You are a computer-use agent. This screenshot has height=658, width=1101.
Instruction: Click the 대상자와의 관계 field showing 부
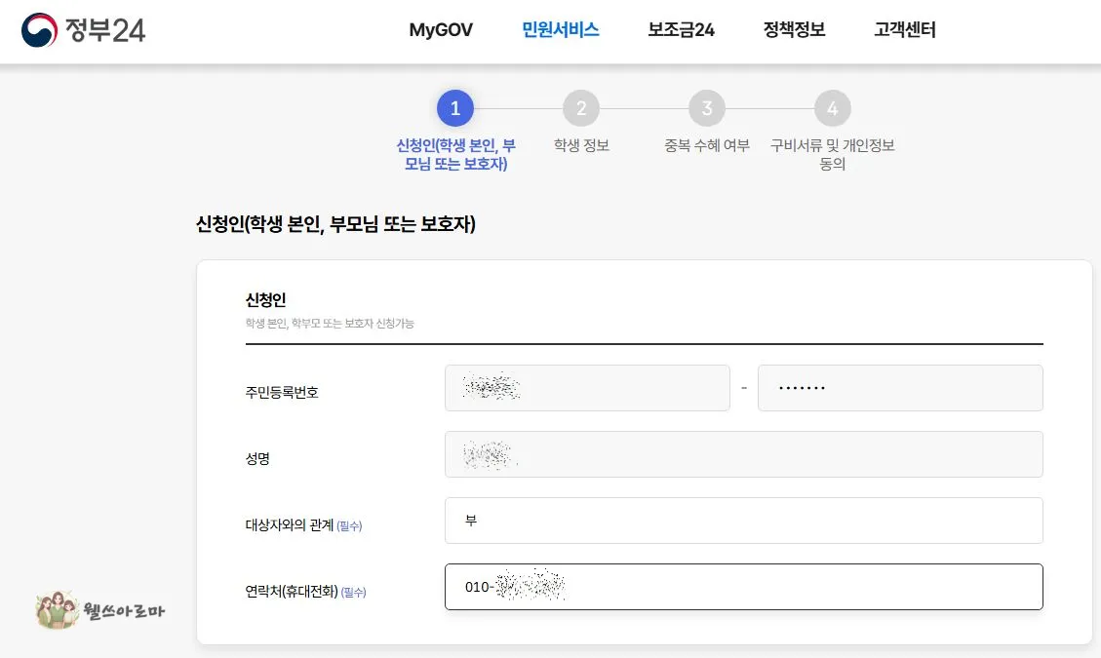pos(744,521)
